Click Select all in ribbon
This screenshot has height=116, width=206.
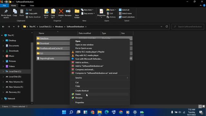[x=124, y=10]
